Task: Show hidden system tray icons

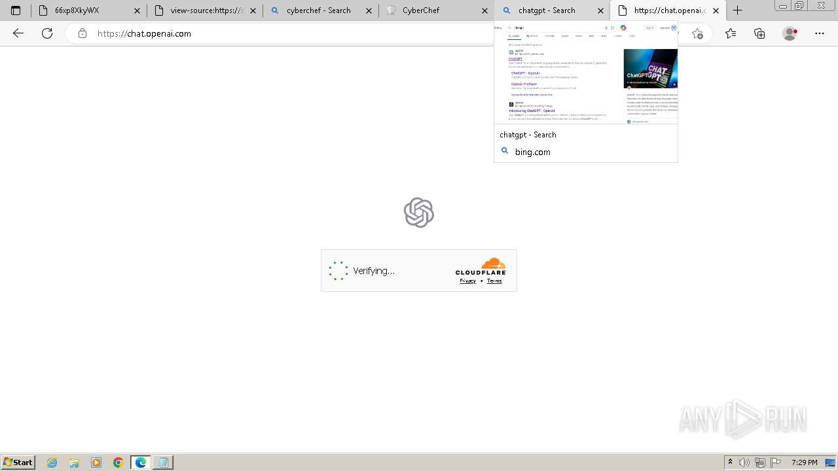Action: tap(731, 462)
